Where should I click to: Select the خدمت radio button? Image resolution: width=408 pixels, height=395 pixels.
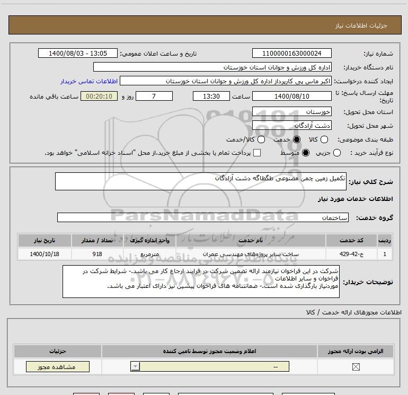(297, 139)
